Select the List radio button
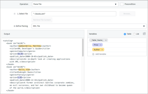The width and height of the screenshot is (148, 94). (134, 34)
